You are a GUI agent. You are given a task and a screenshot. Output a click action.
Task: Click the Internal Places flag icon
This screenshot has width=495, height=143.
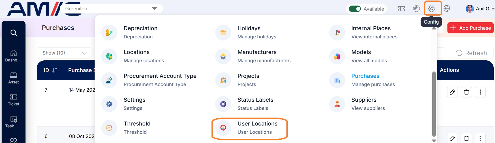point(337,33)
